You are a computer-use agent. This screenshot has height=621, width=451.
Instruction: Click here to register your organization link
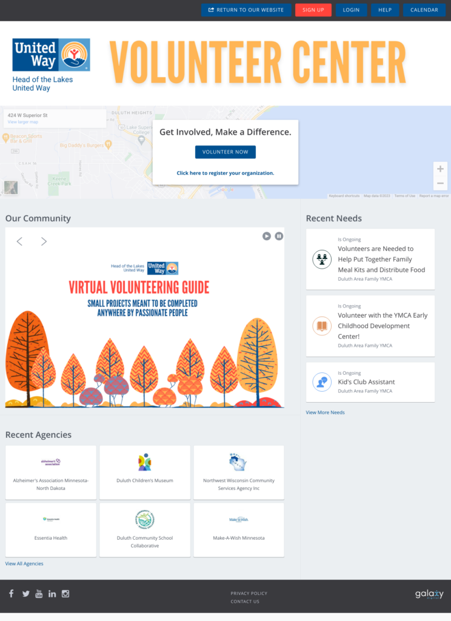(225, 173)
